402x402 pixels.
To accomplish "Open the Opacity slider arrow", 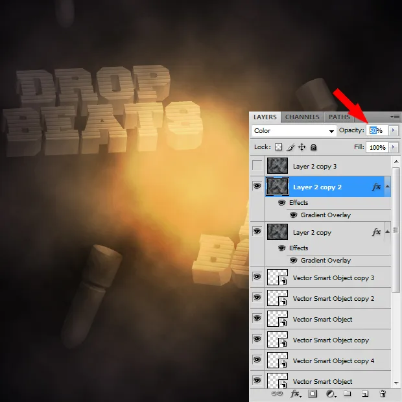I will click(x=393, y=130).
